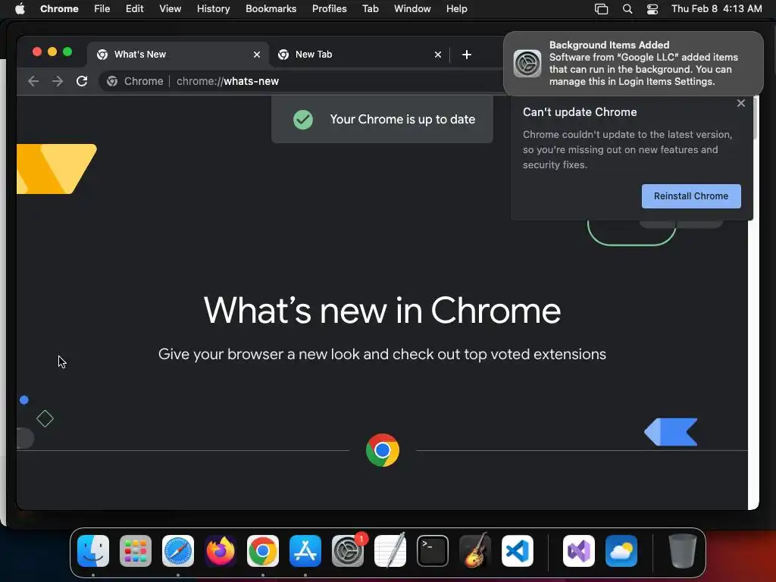Viewport: 776px width, 582px height.
Task: Open the Edit menu
Action: coord(135,9)
